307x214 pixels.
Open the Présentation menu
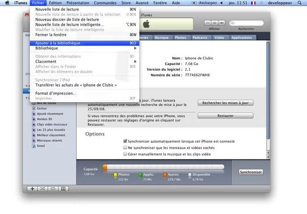point(78,3)
